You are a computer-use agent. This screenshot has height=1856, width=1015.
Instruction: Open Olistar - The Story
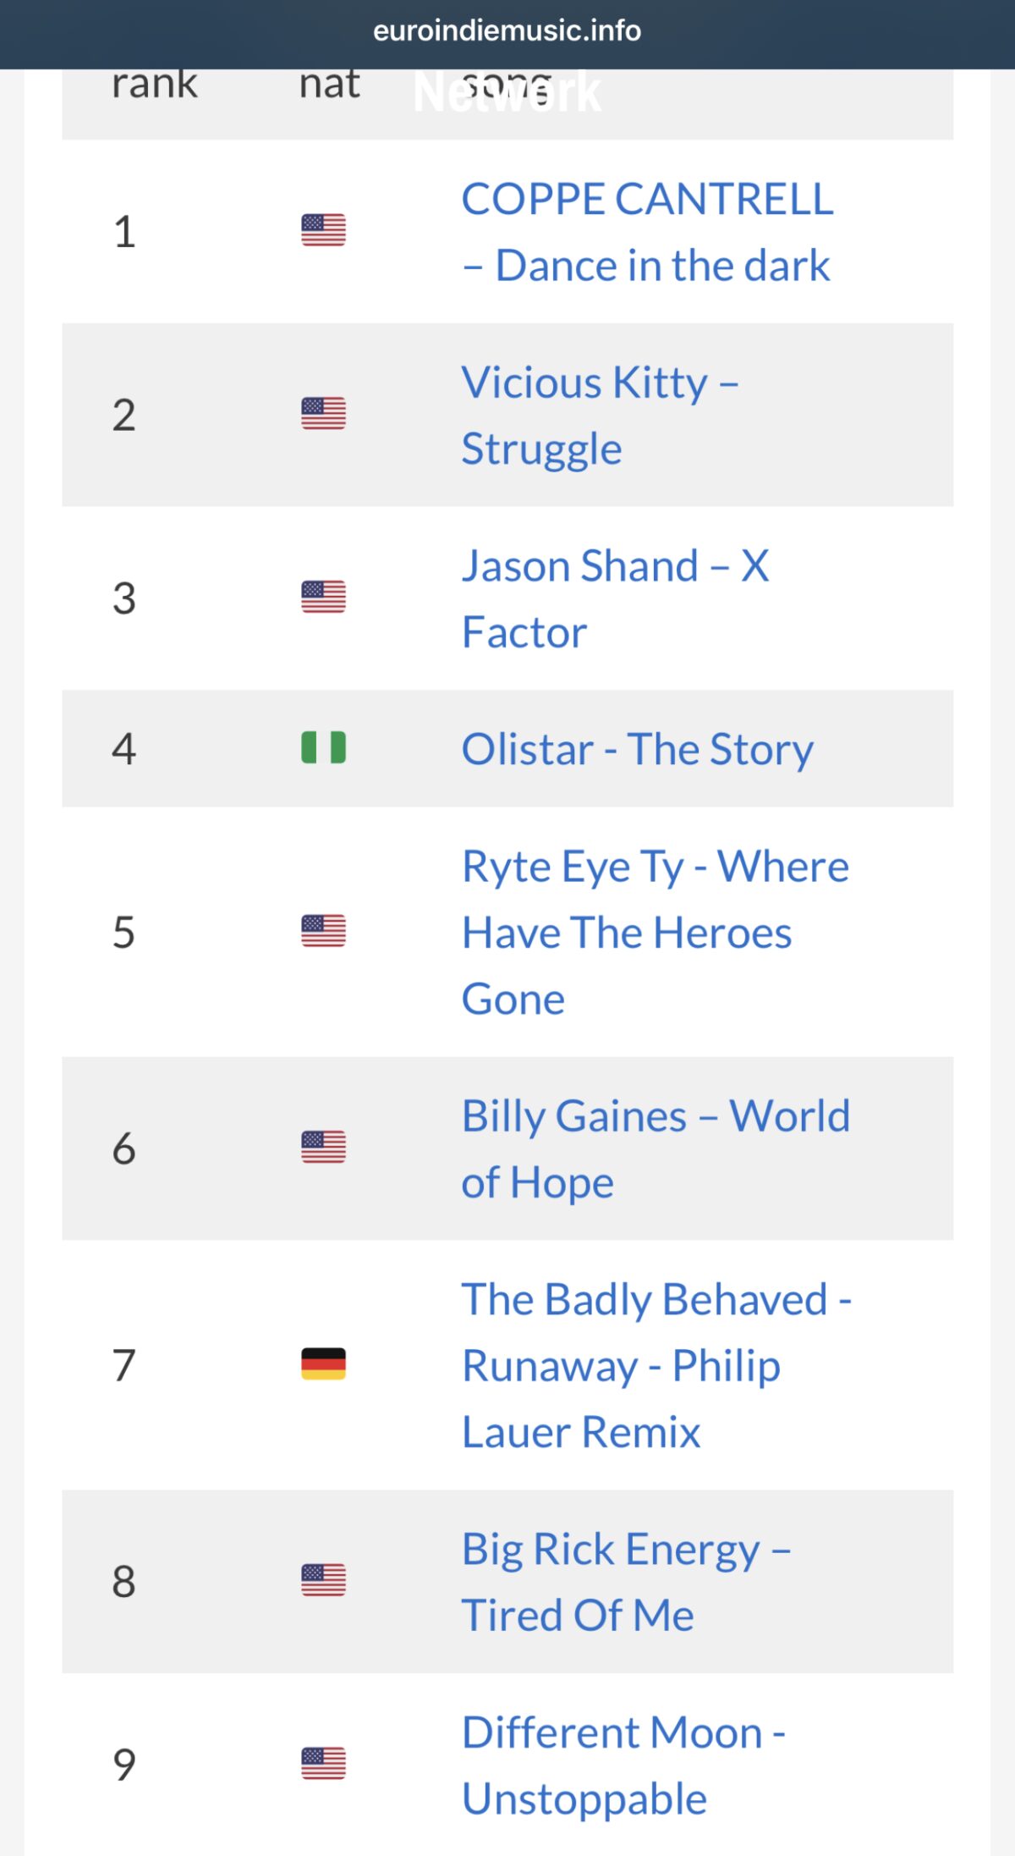pos(638,748)
